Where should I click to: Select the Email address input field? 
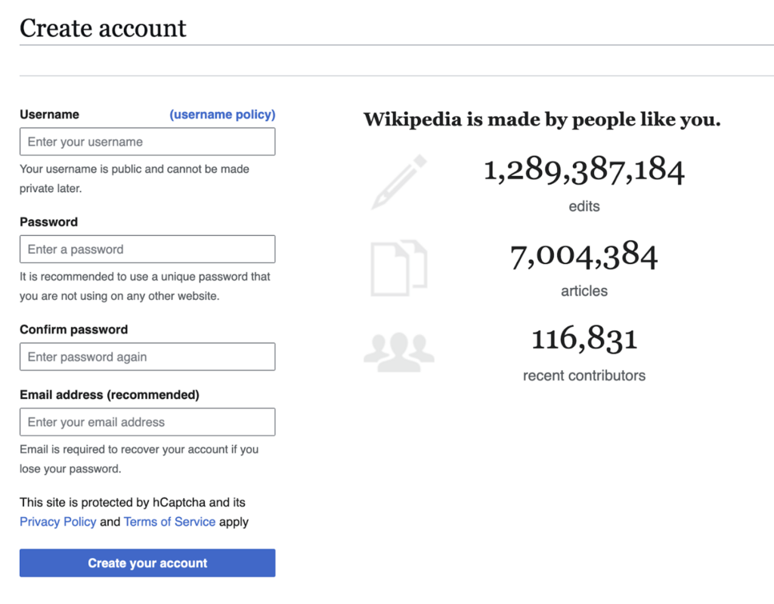pos(147,423)
